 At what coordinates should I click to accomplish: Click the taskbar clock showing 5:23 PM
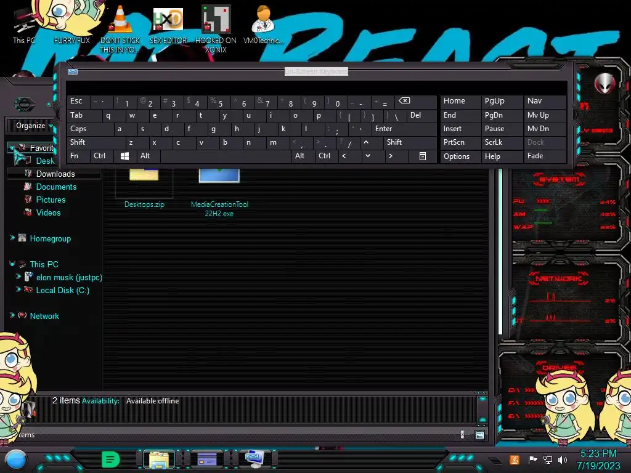pyautogui.click(x=598, y=459)
